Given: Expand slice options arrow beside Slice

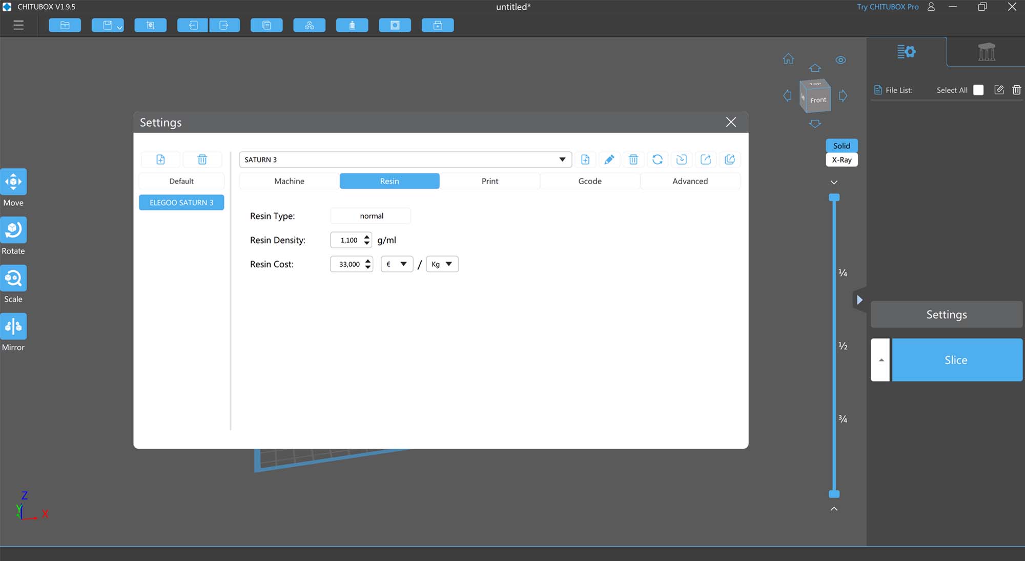Looking at the screenshot, I should point(880,360).
